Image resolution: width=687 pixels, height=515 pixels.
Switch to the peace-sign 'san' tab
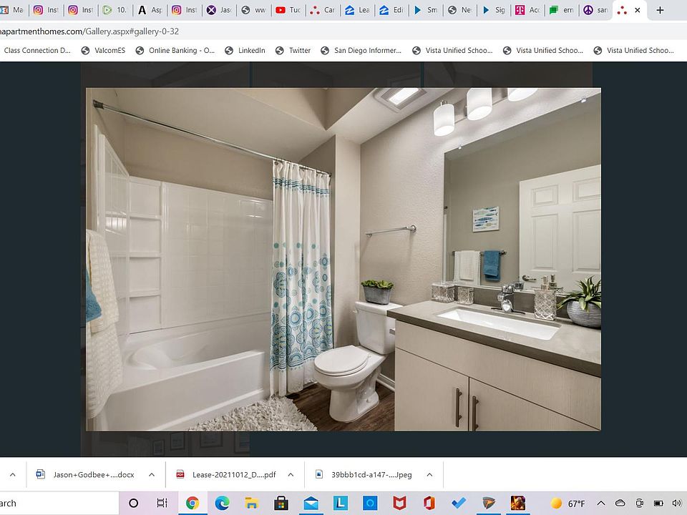pos(596,9)
